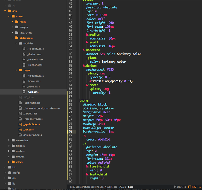Click the application.scss file icon
This screenshot has height=190, width=202.
pyautogui.click(x=20, y=135)
